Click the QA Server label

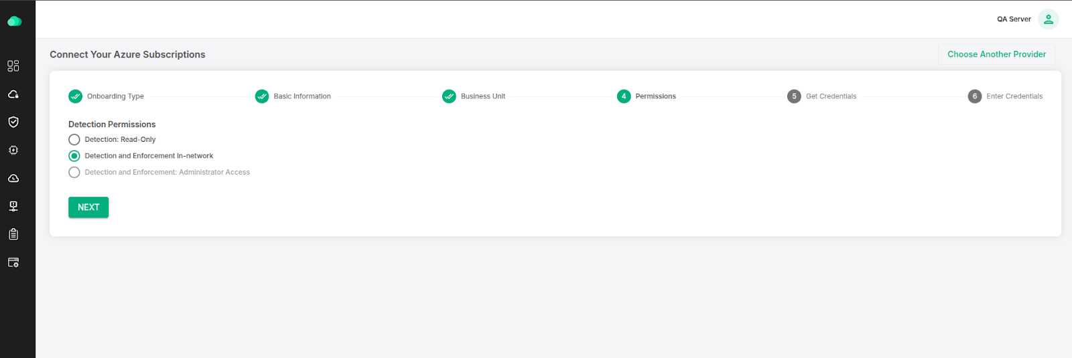(x=1014, y=19)
